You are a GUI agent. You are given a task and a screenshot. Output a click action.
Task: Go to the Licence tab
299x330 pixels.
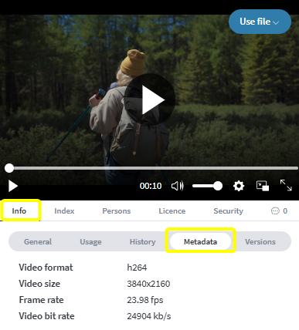(172, 211)
